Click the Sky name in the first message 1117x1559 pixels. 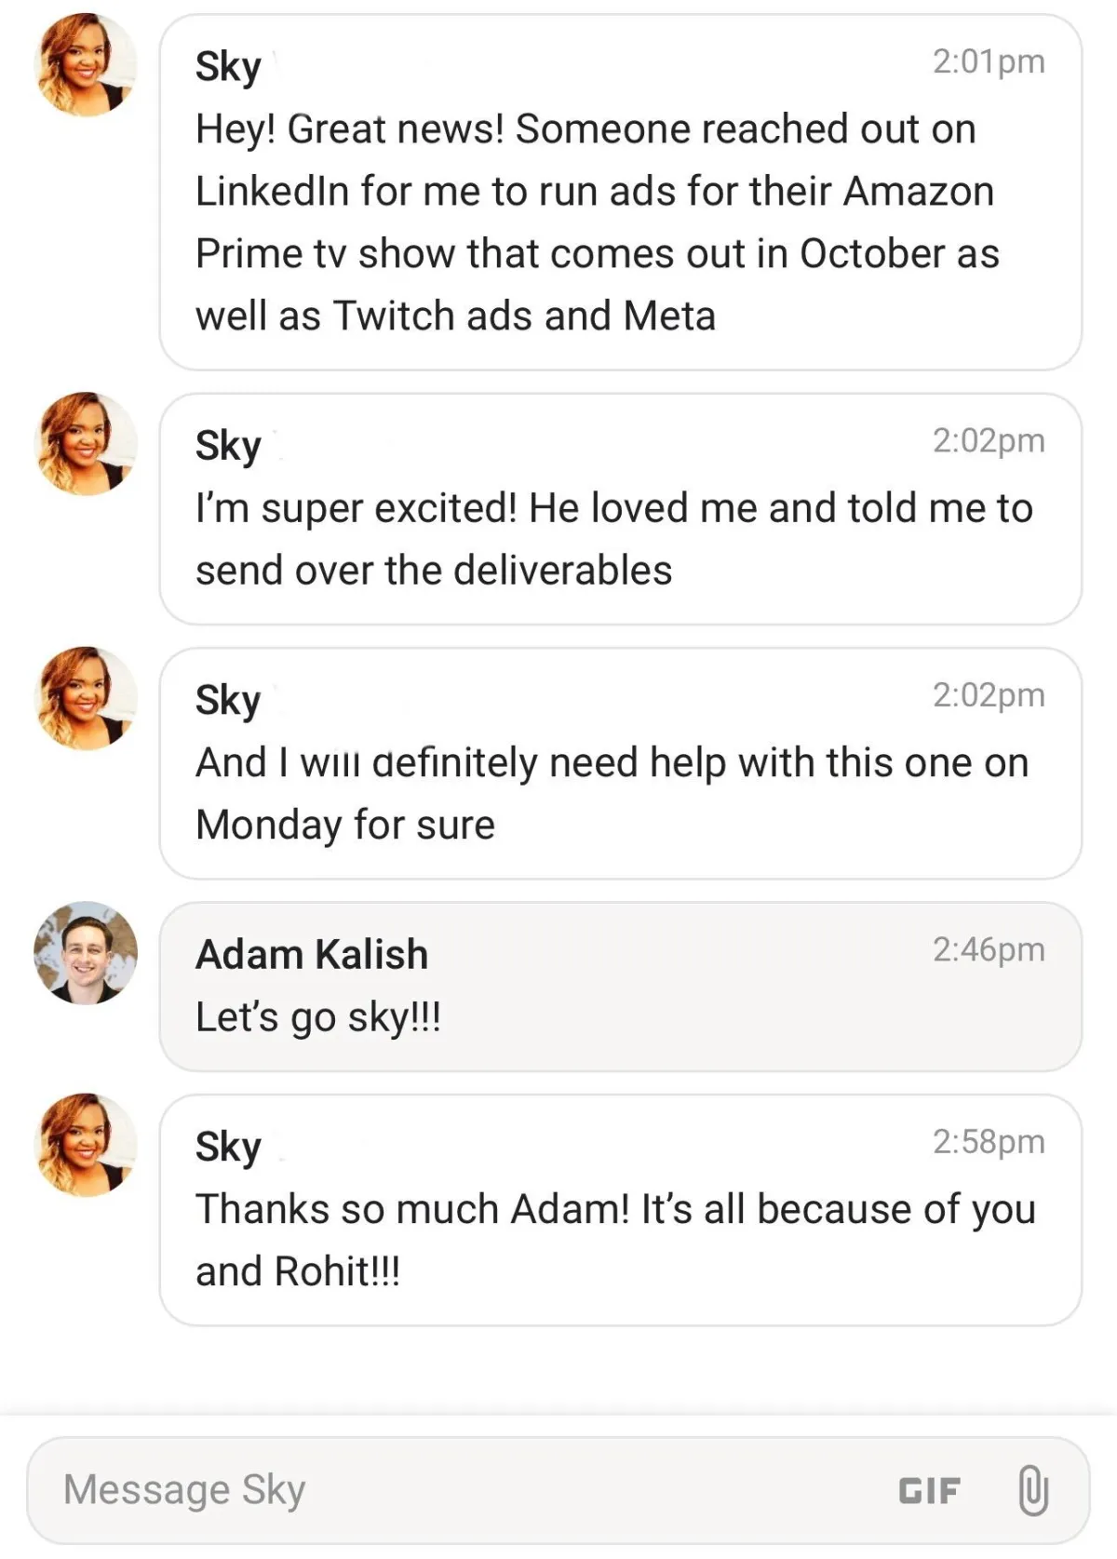pyautogui.click(x=228, y=67)
